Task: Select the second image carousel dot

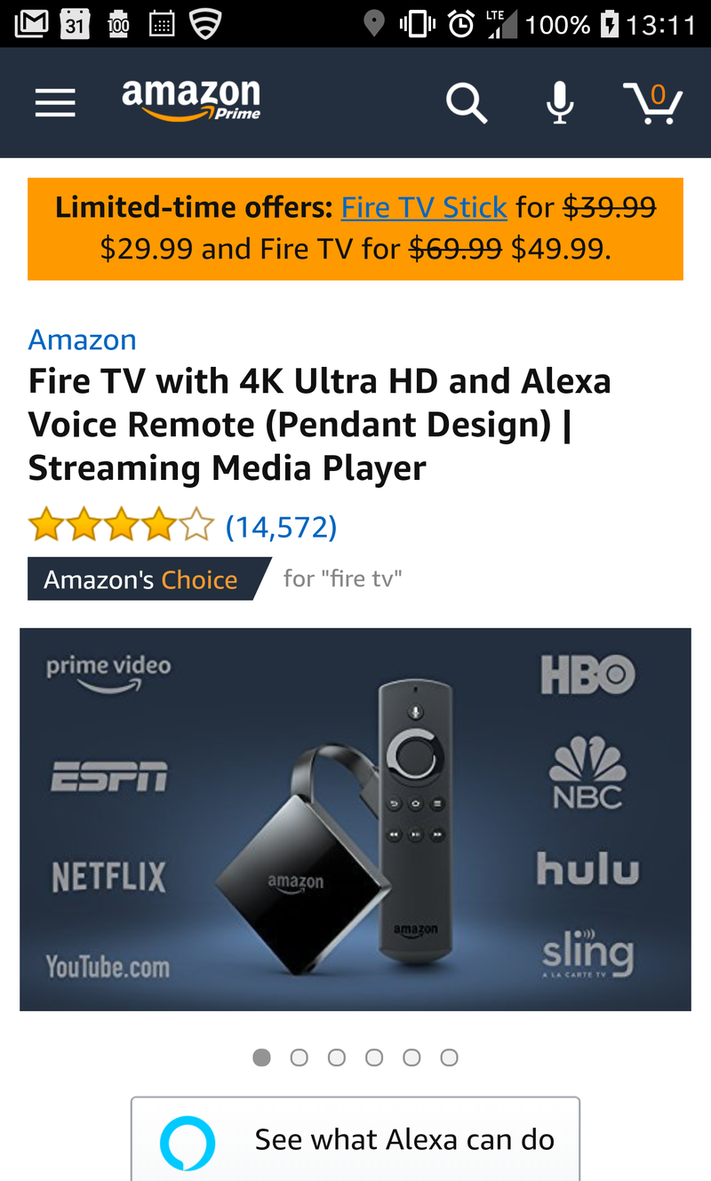Action: [300, 1057]
